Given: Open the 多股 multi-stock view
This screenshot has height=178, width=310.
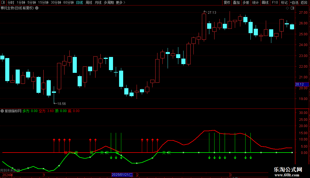Looking at the screenshot, I should coord(246,2).
